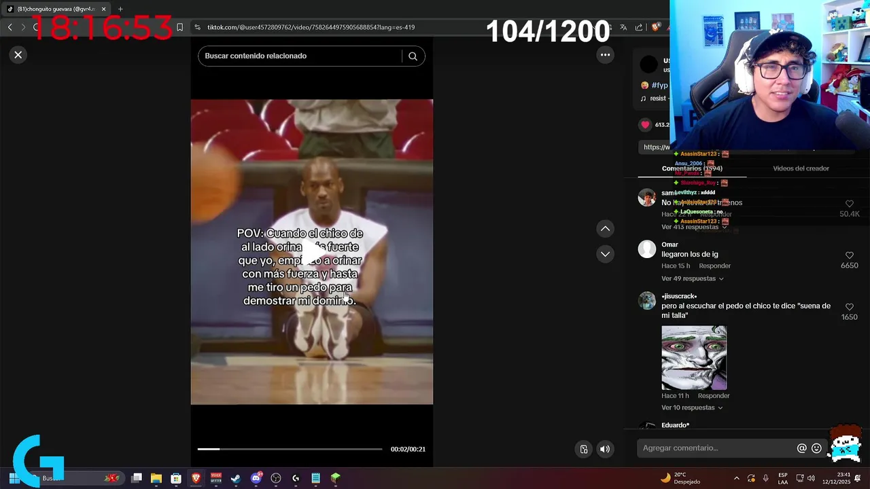This screenshot has width=870, height=489.
Task: Close the chonguito guevara browser tab
Action: click(x=103, y=9)
